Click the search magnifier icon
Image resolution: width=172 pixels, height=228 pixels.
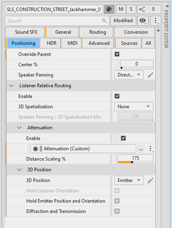tap(104, 21)
